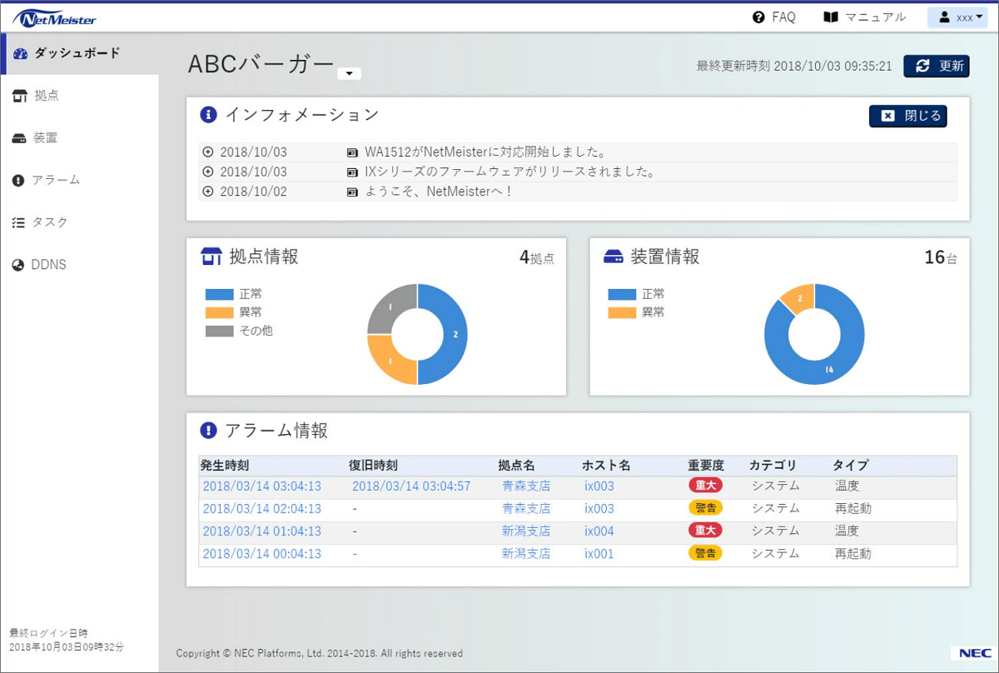Open the xxx user account menu
The width and height of the screenshot is (999, 673).
[957, 17]
